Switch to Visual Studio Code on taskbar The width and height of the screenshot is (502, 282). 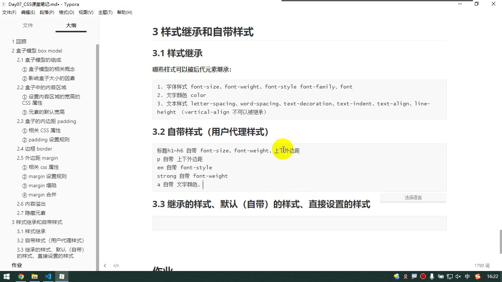(48, 276)
